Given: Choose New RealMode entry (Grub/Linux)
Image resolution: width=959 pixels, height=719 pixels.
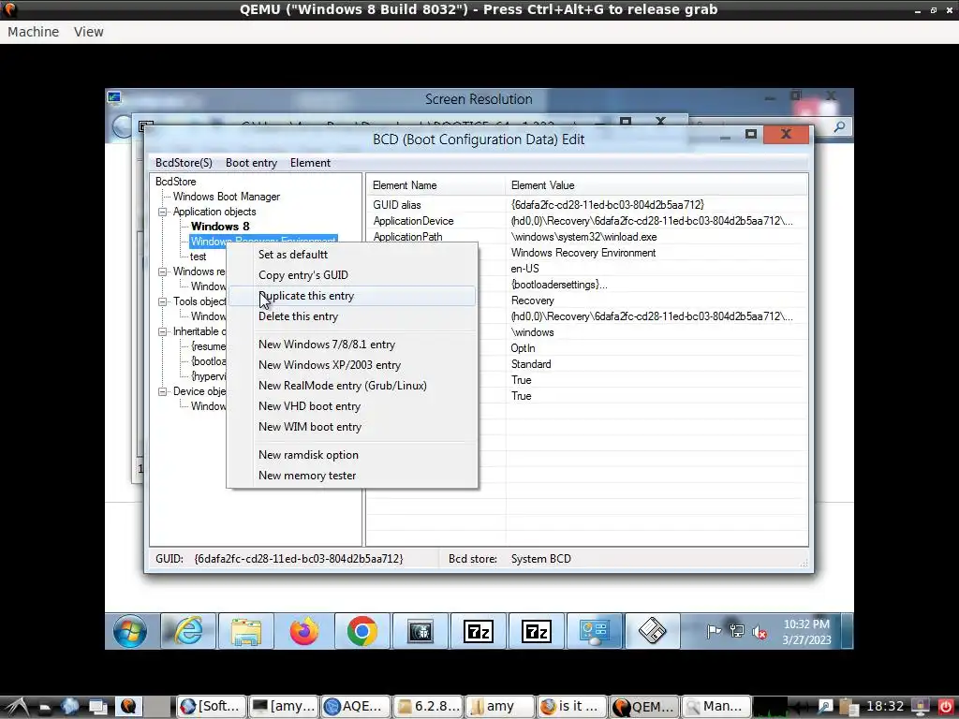Looking at the screenshot, I should coord(352,386).
